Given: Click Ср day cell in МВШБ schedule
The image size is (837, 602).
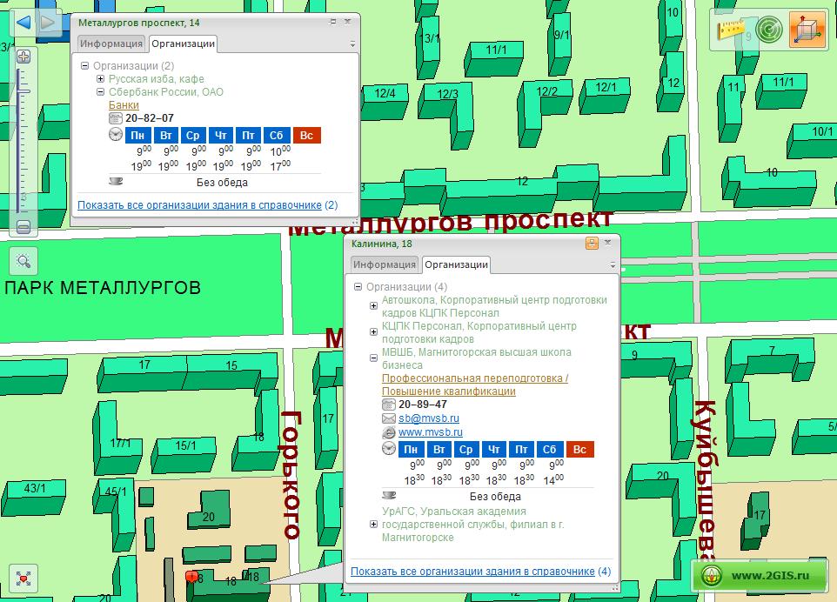Looking at the screenshot, I should [466, 450].
